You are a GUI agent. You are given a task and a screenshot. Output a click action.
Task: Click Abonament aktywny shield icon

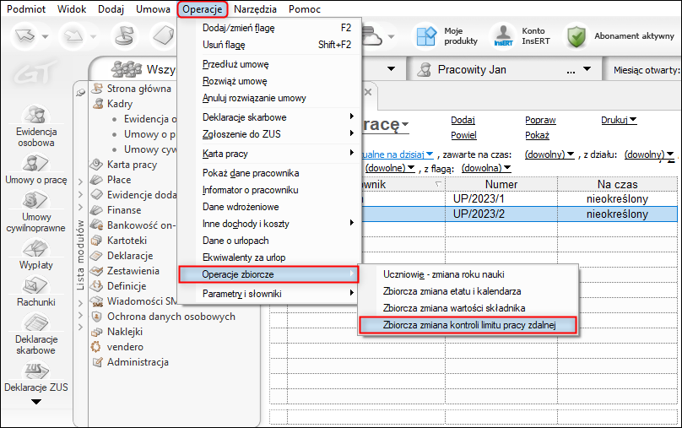pyautogui.click(x=576, y=36)
